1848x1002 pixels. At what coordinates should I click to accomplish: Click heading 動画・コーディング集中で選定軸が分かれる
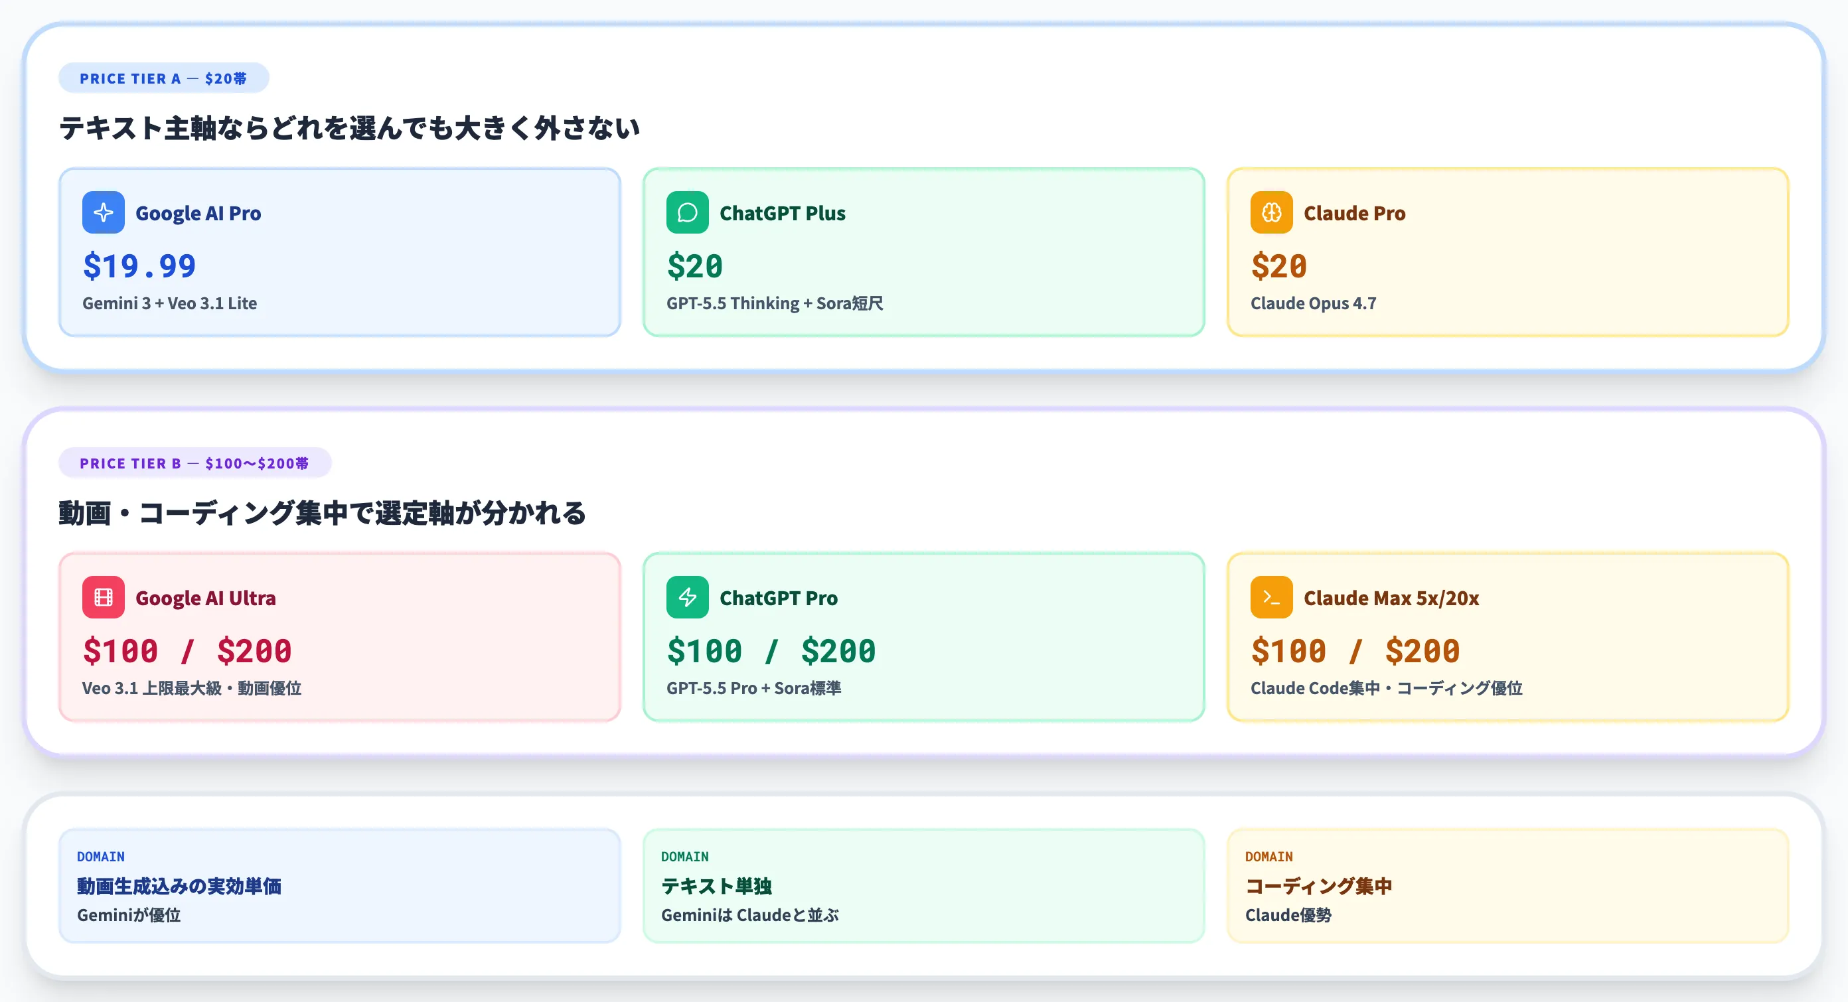pyautogui.click(x=322, y=514)
